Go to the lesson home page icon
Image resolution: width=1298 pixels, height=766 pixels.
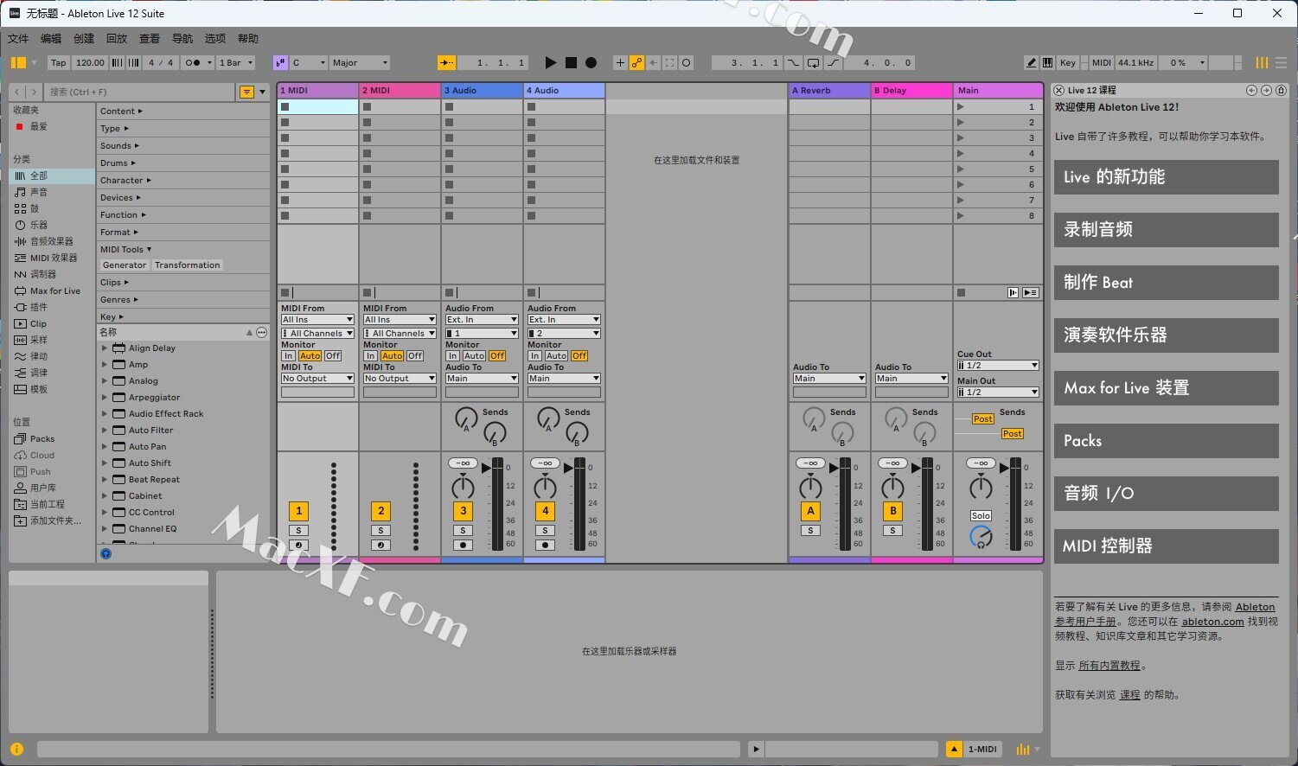coord(1281,90)
